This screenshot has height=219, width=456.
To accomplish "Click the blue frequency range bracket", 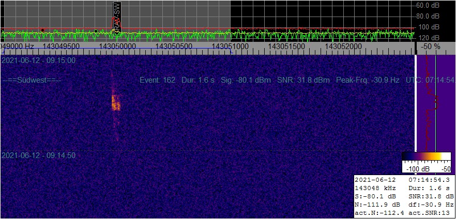I will [x=118, y=51].
